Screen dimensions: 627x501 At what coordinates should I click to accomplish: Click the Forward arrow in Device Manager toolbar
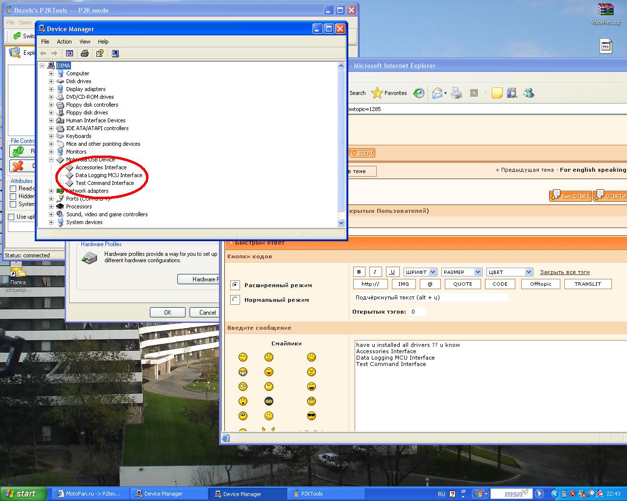(x=54, y=53)
